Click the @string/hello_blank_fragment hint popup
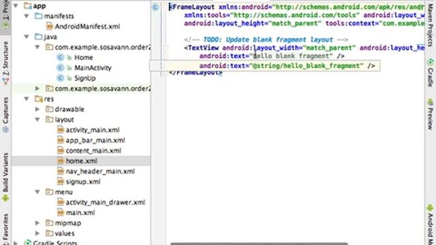 click(265, 66)
